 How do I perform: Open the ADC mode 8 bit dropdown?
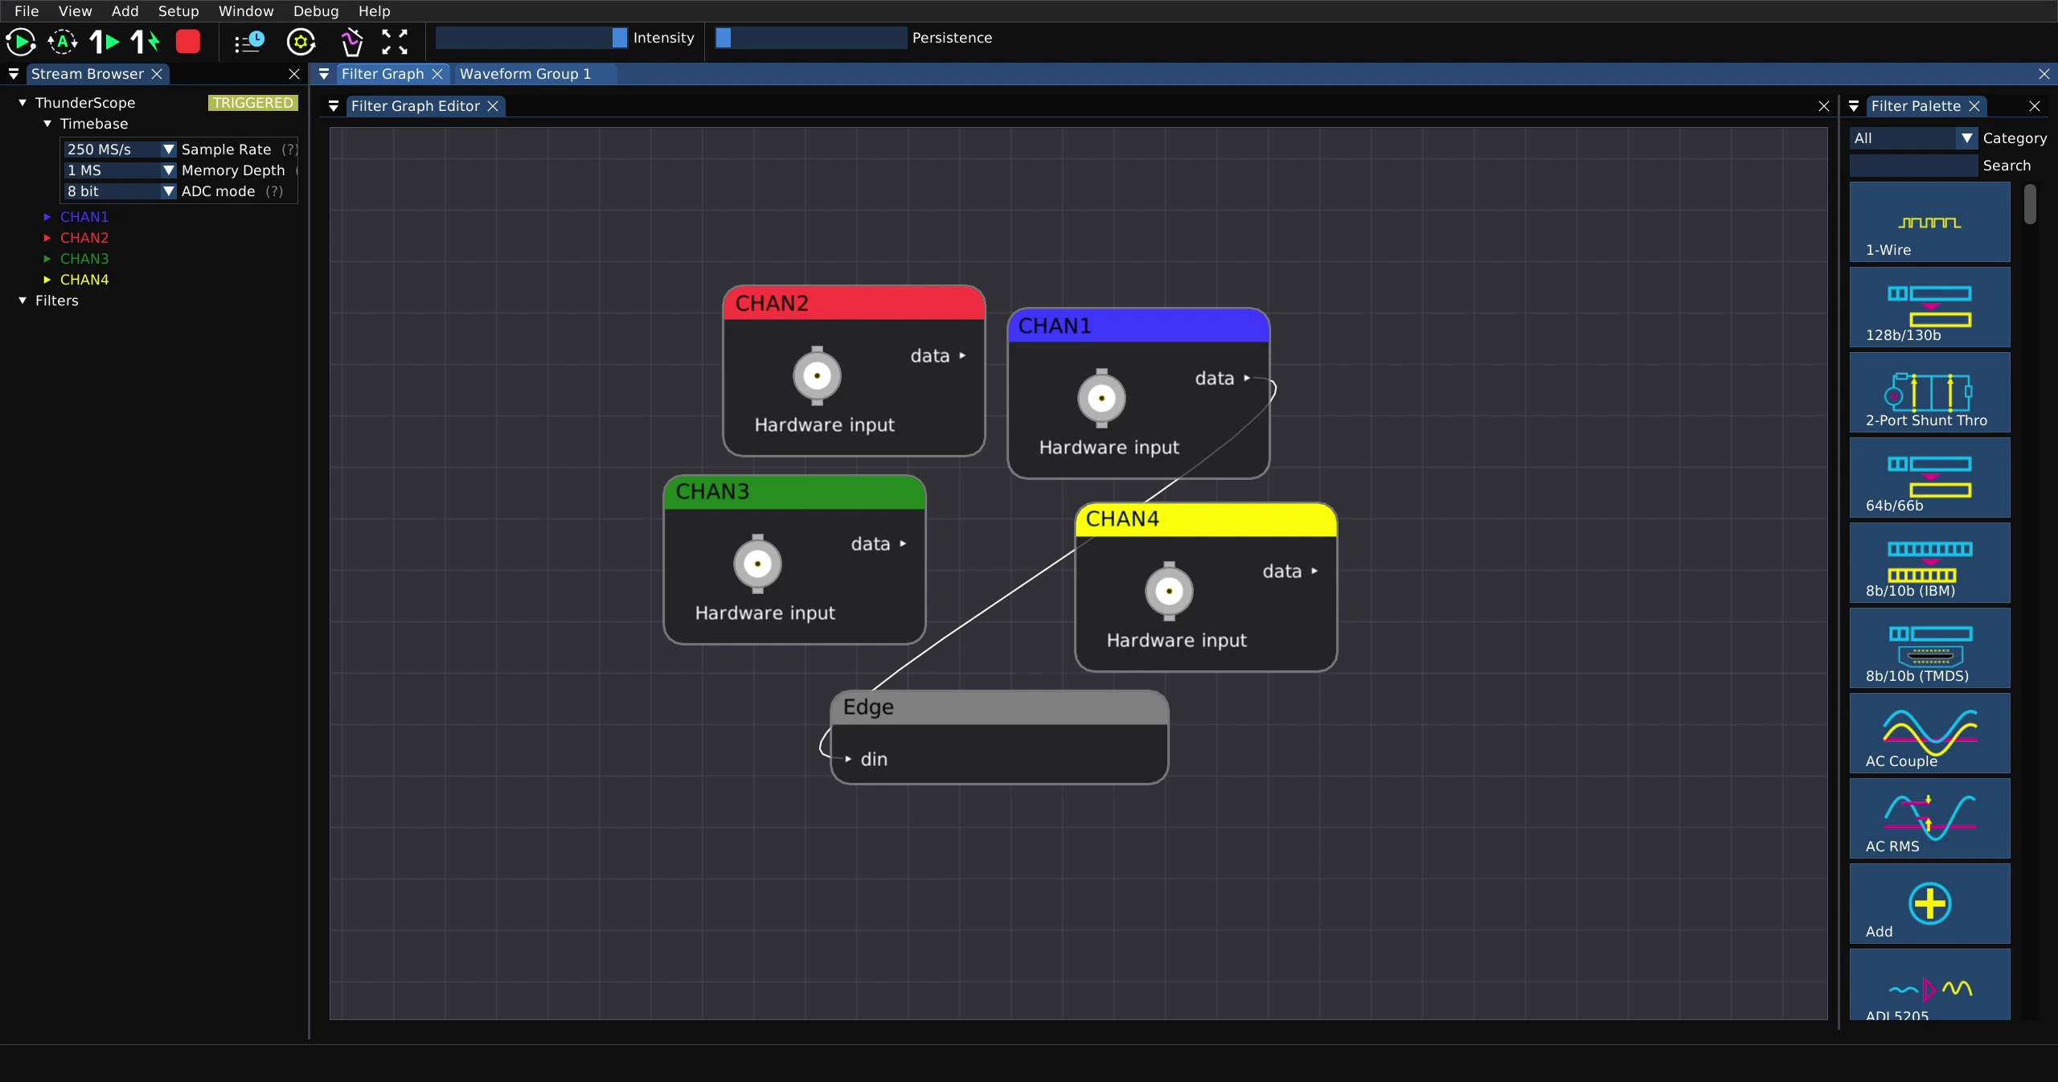pyautogui.click(x=120, y=191)
